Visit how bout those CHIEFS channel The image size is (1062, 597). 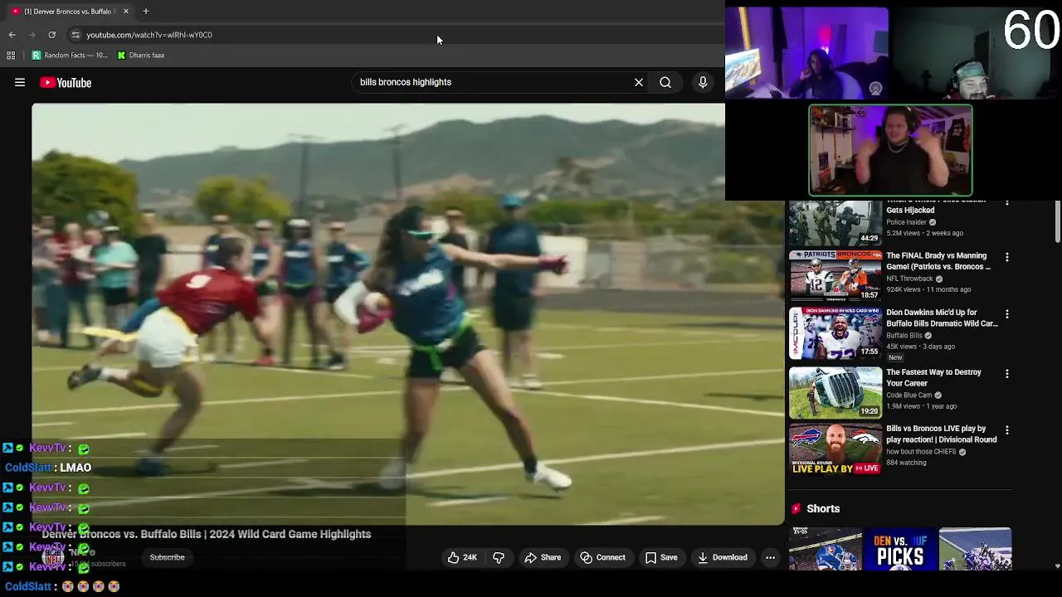(921, 452)
